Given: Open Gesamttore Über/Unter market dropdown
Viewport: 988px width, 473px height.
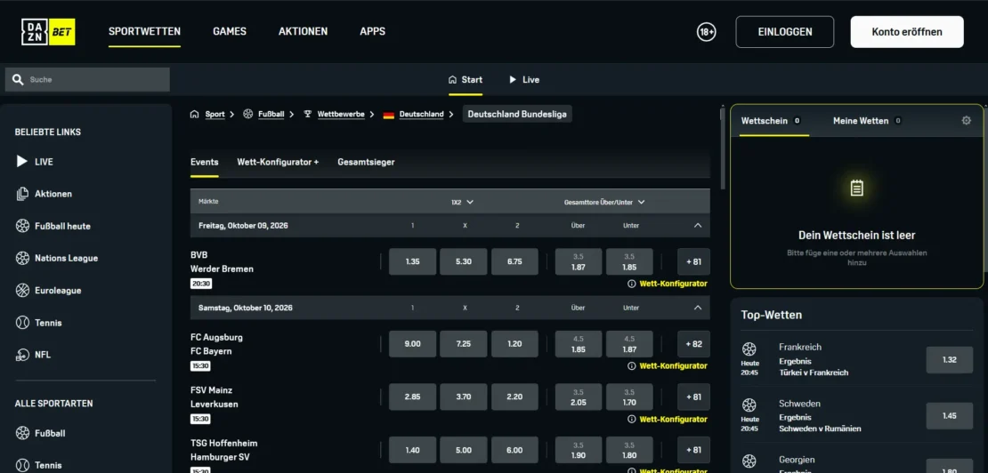Looking at the screenshot, I should tap(604, 203).
